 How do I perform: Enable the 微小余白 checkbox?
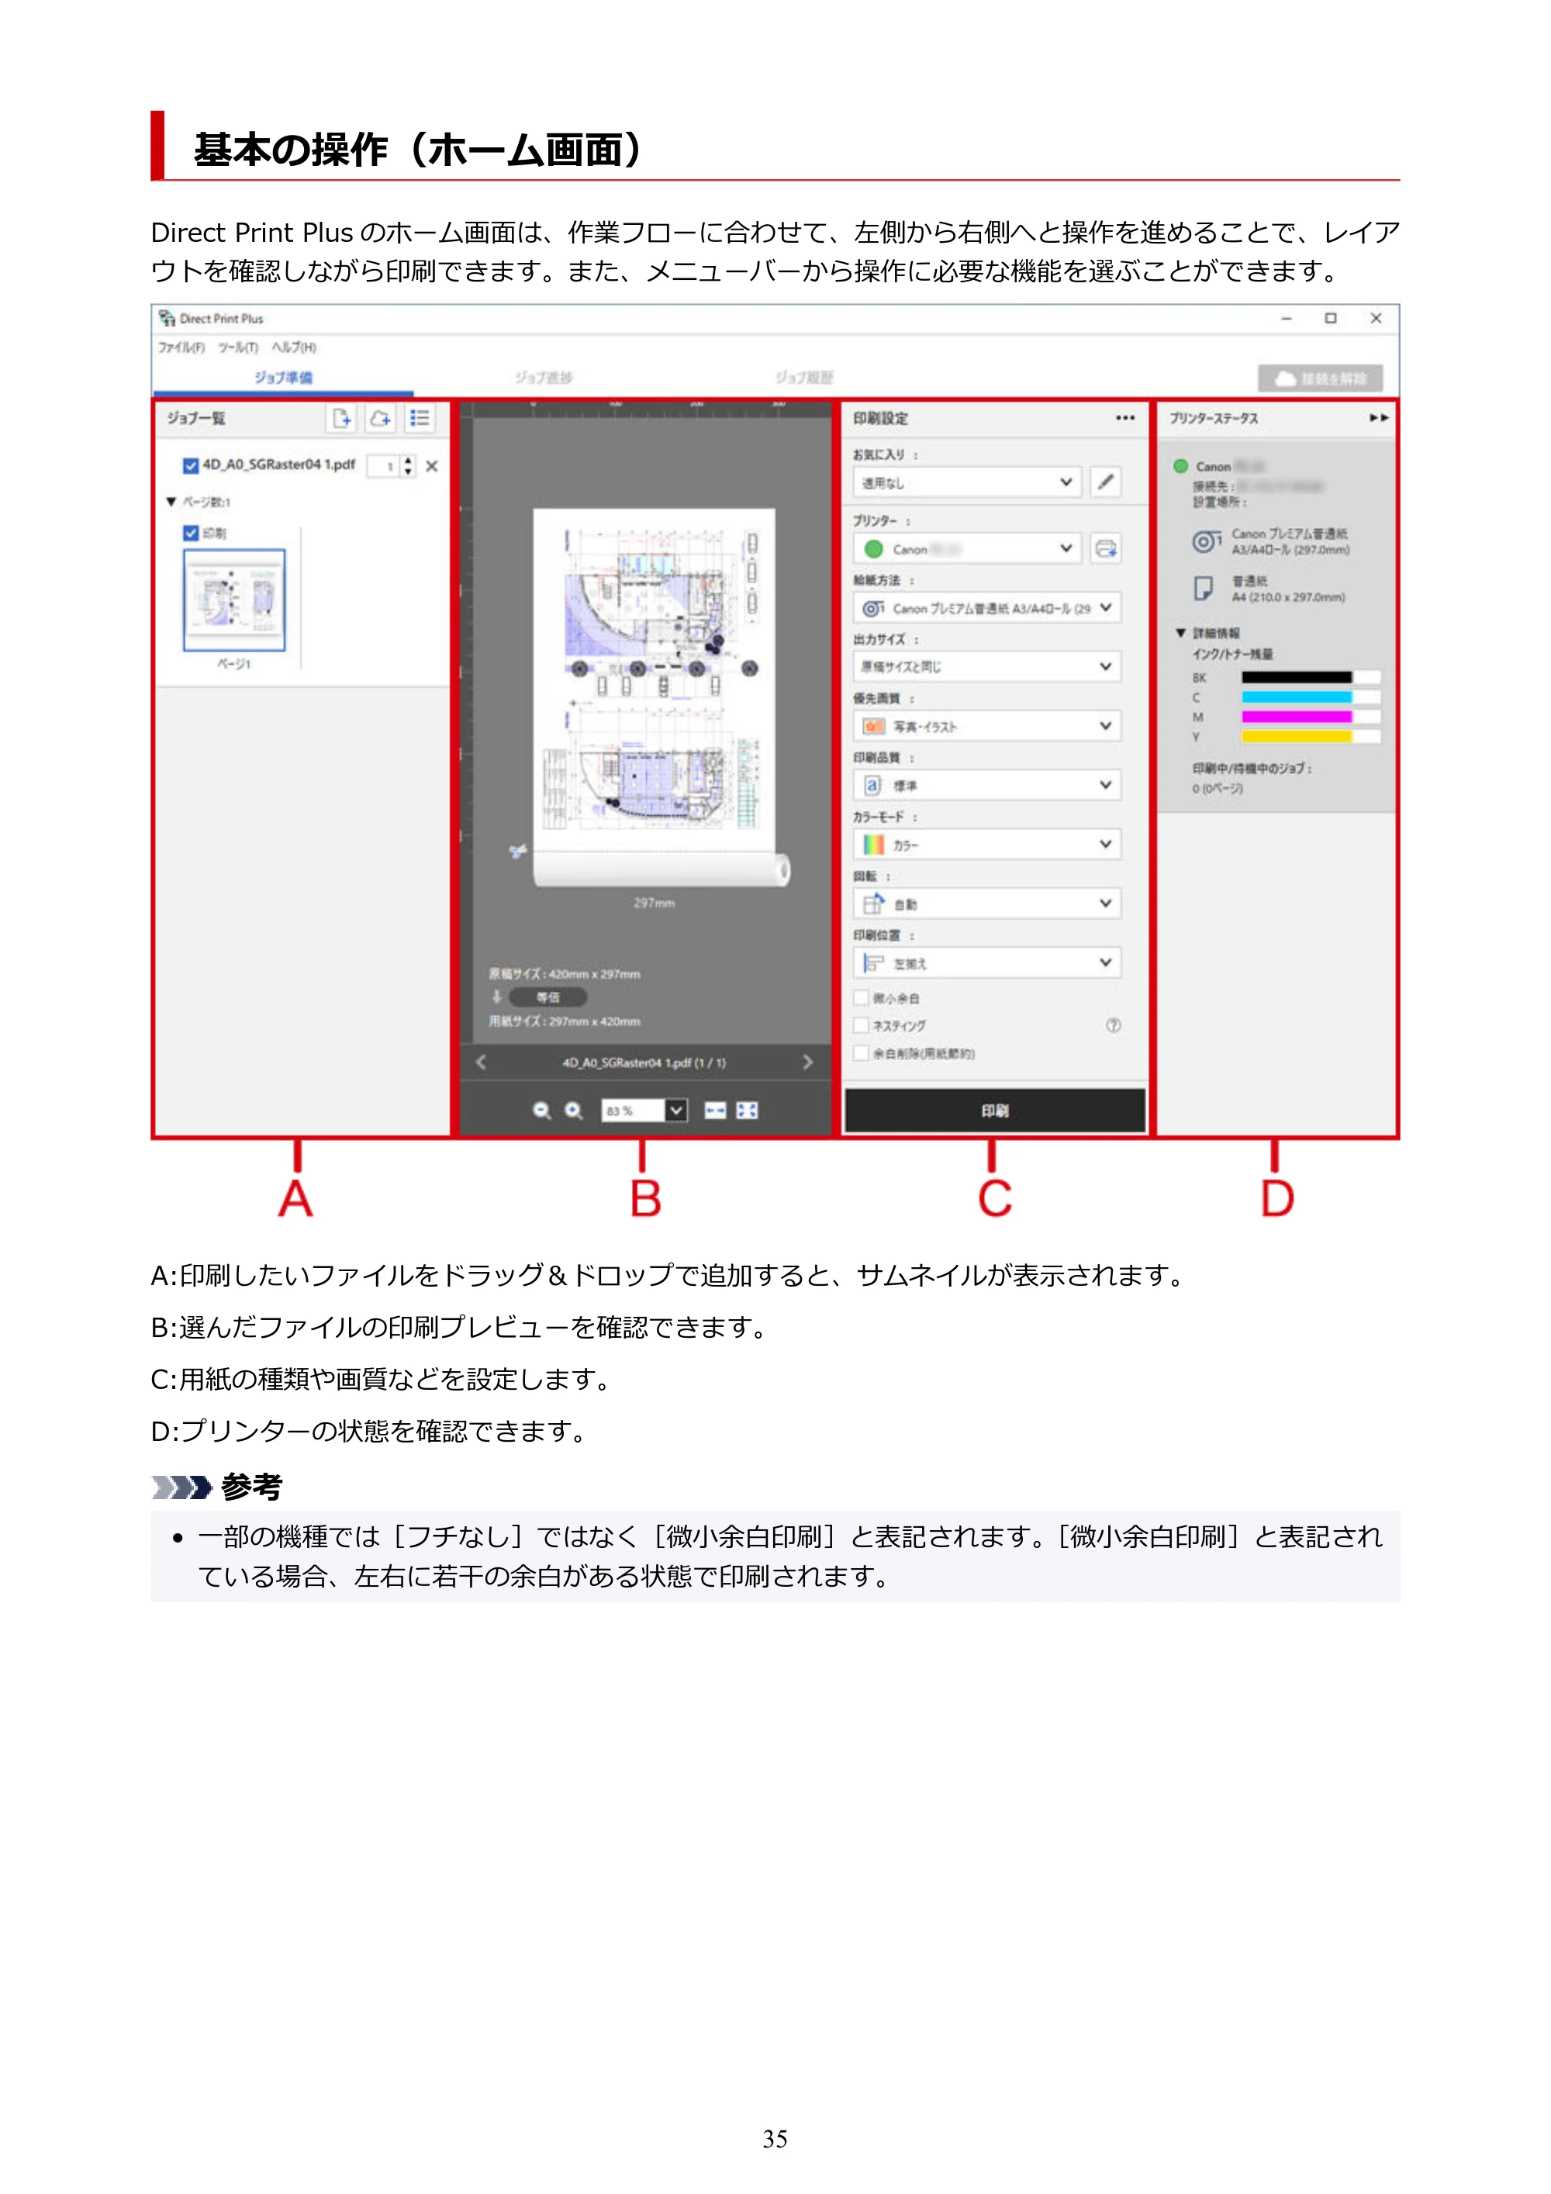tap(861, 997)
